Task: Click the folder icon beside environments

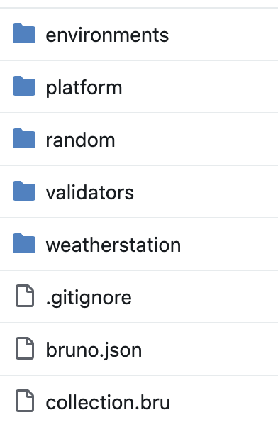Action: pyautogui.click(x=24, y=33)
